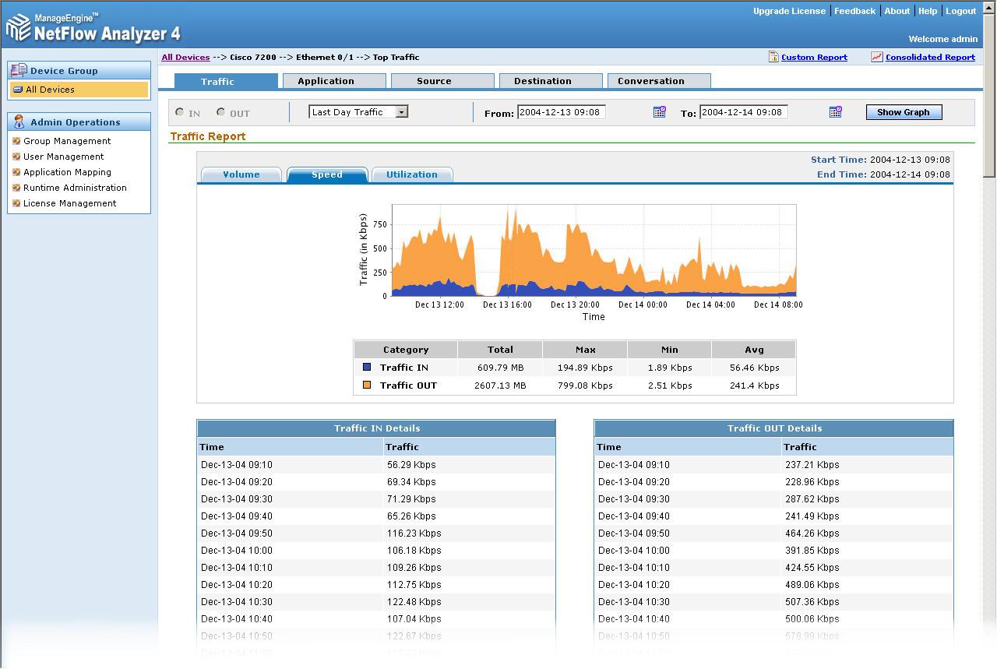This screenshot has width=997, height=669.
Task: Click the icon beside User Management
Action: pyautogui.click(x=16, y=157)
